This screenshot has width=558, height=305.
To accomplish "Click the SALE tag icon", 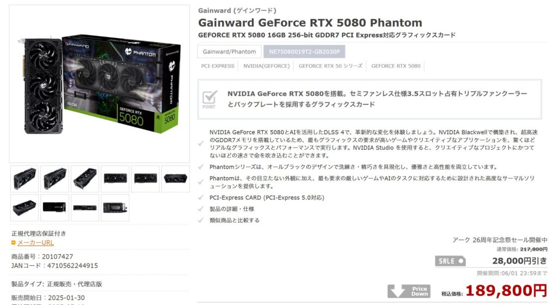I will pyautogui.click(x=450, y=261).
